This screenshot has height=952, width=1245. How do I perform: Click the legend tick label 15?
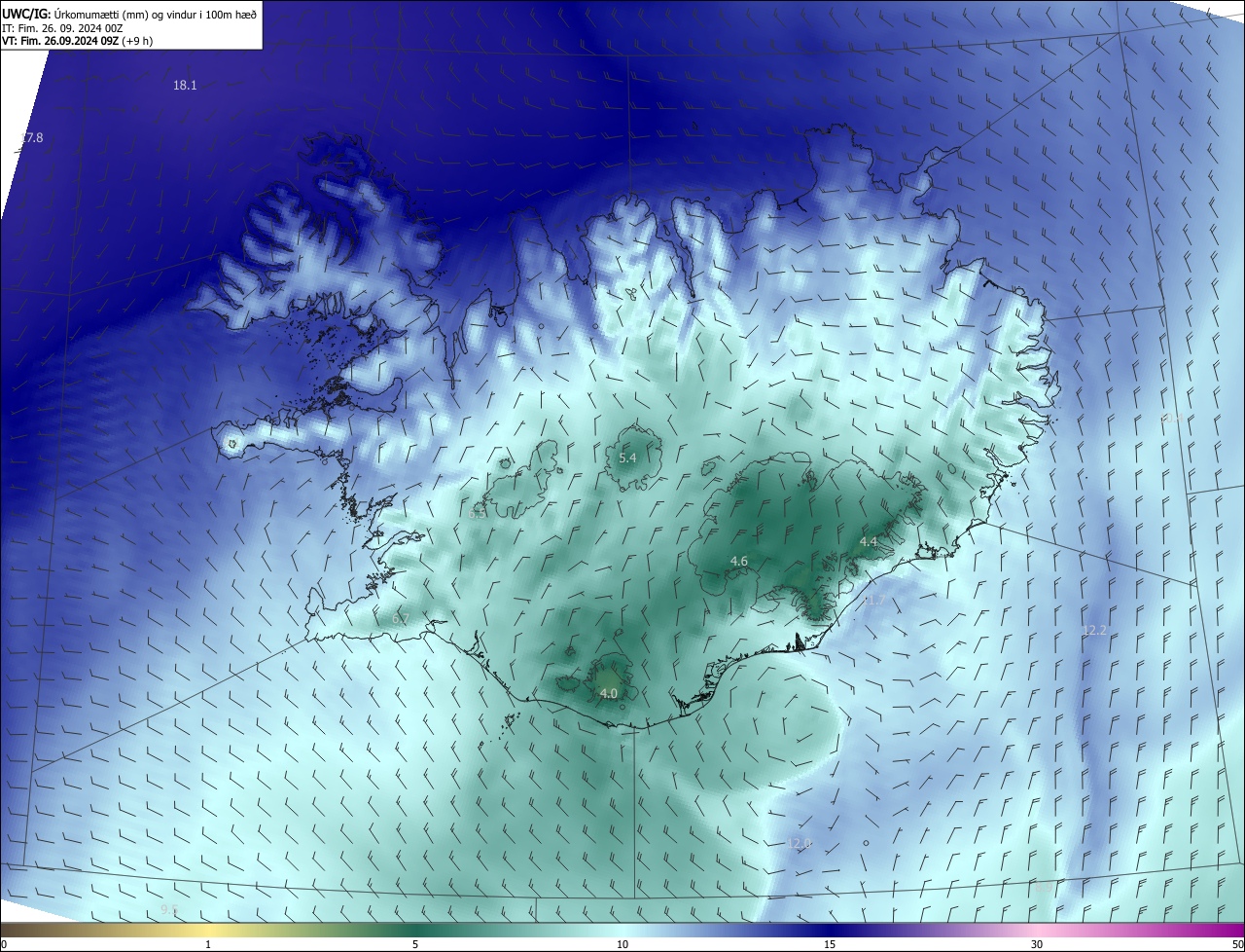point(830,944)
